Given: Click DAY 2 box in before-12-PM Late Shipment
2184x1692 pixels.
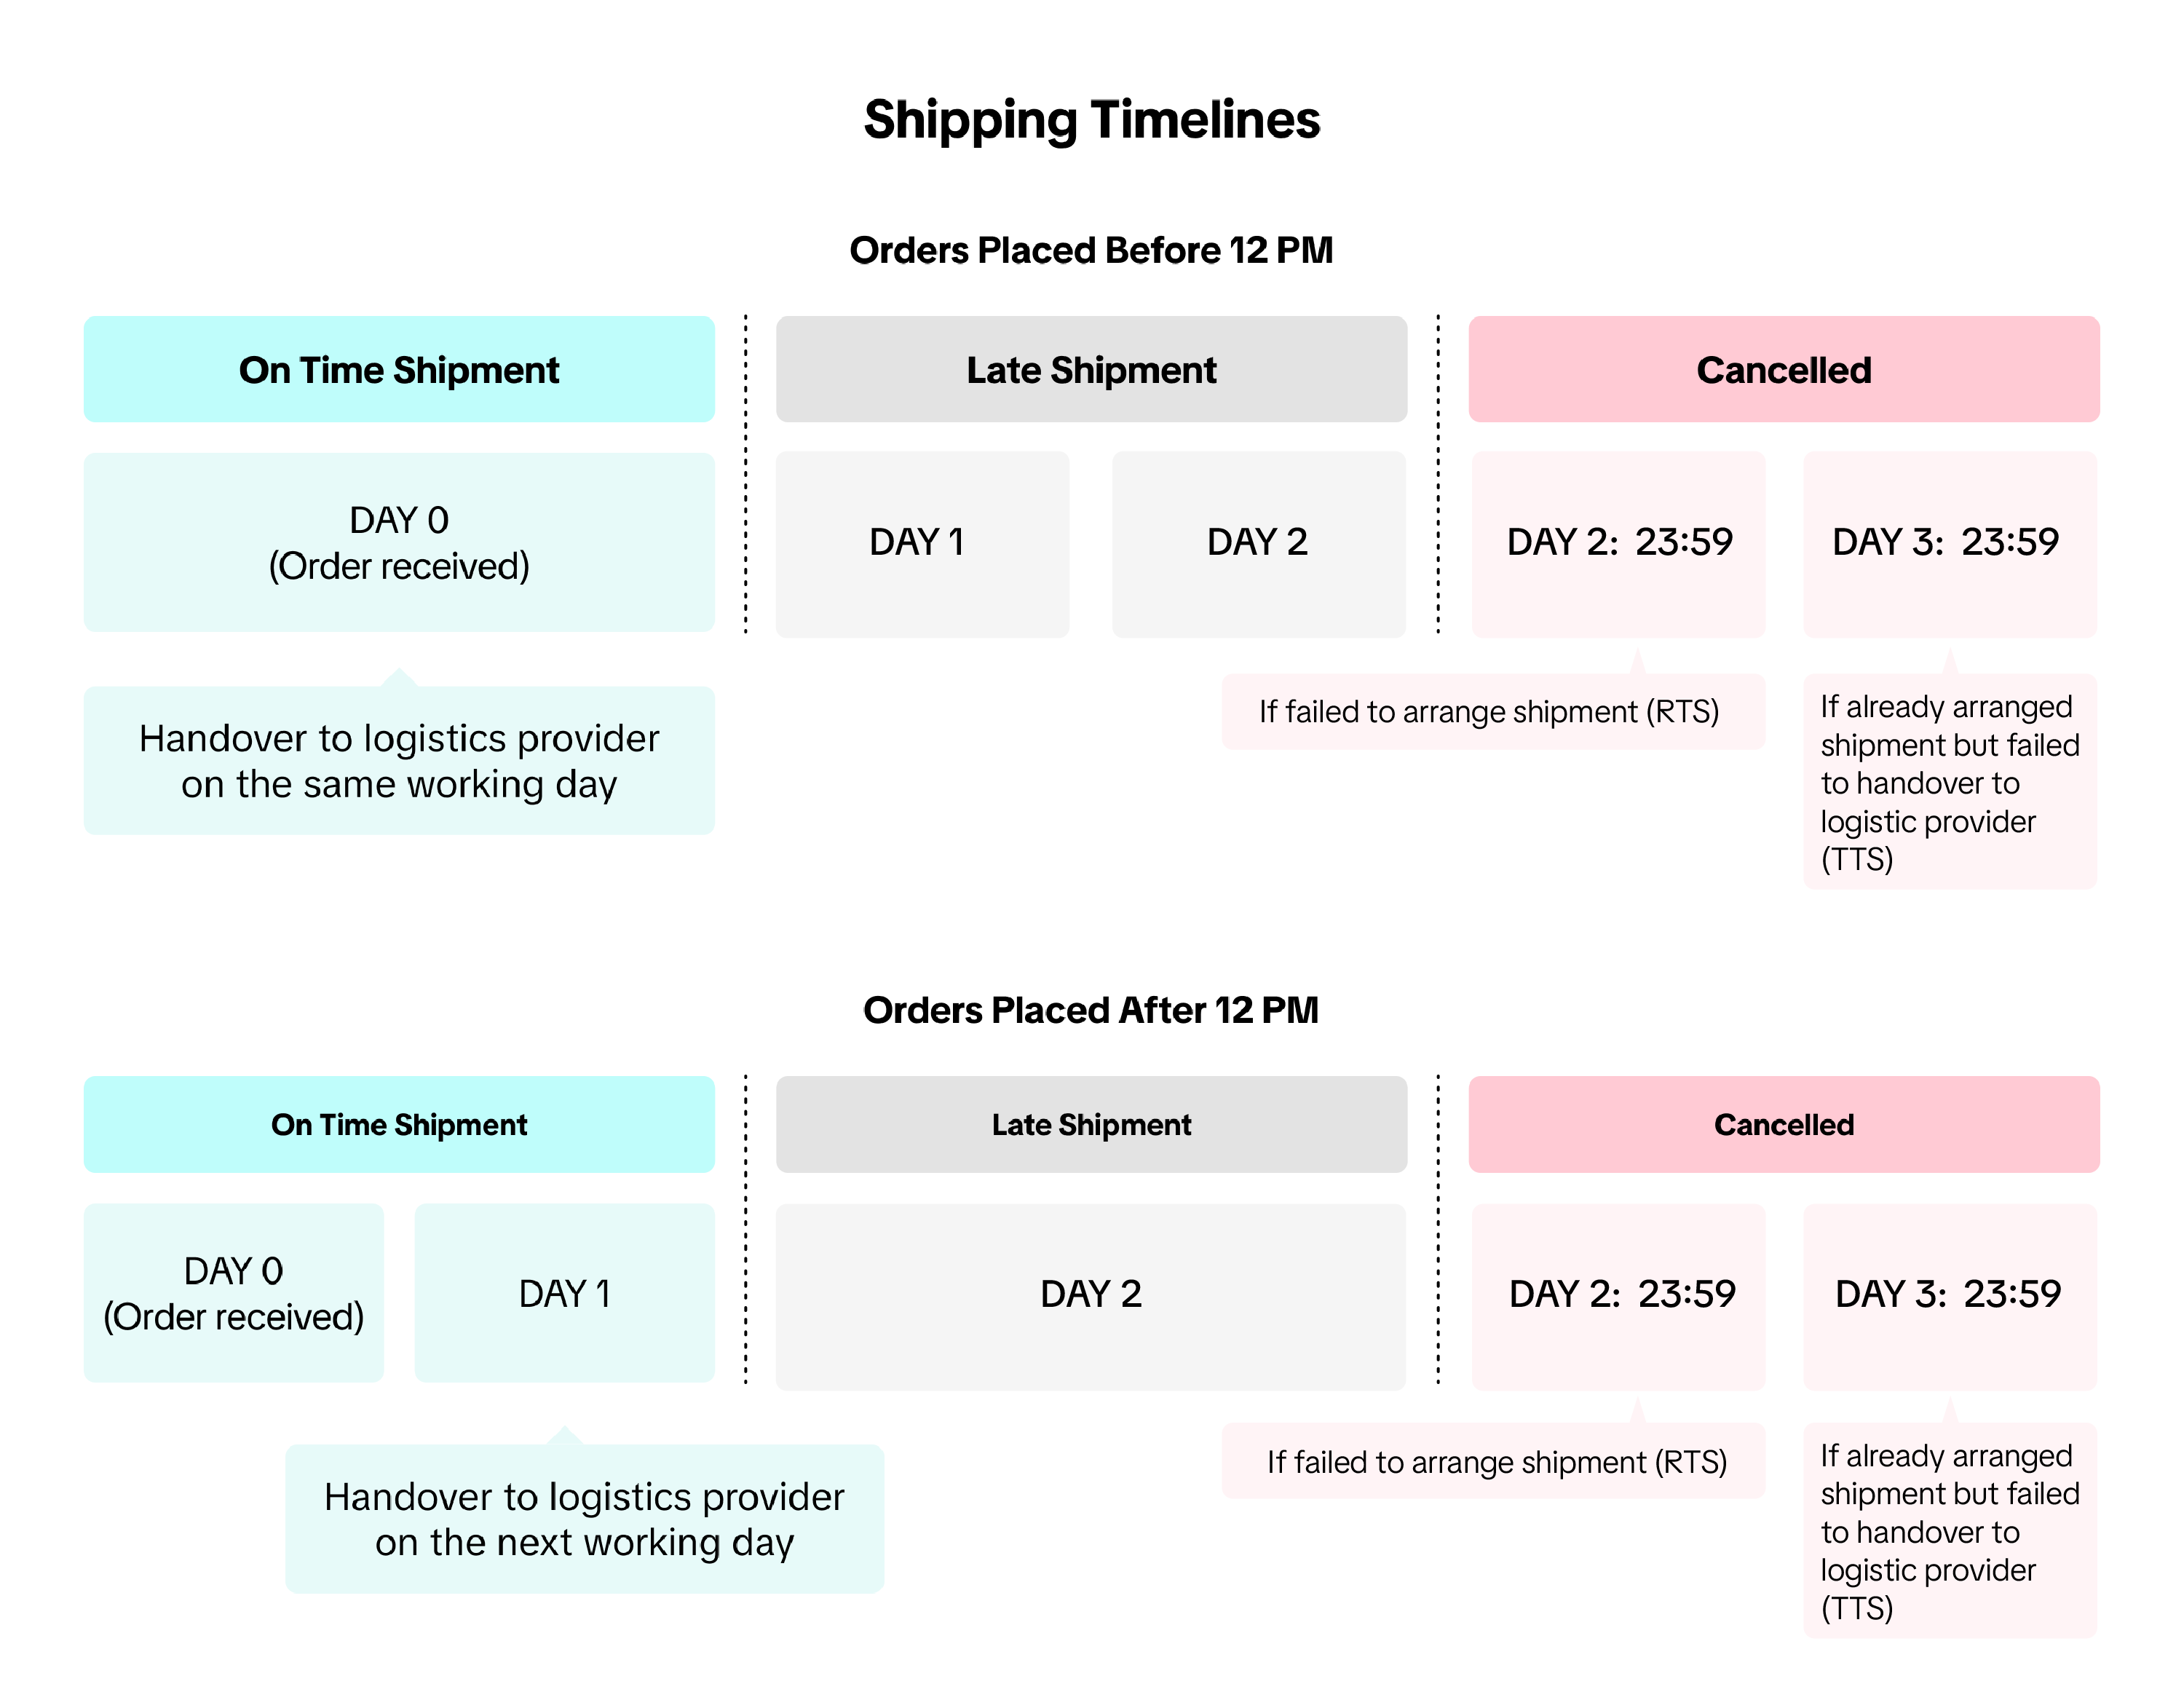Looking at the screenshot, I should [x=1258, y=543].
